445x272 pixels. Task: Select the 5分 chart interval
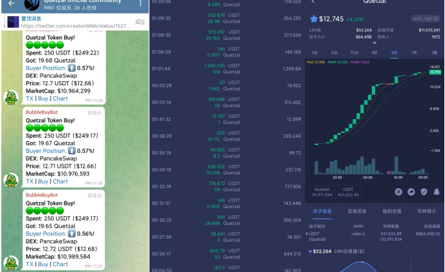click(334, 53)
